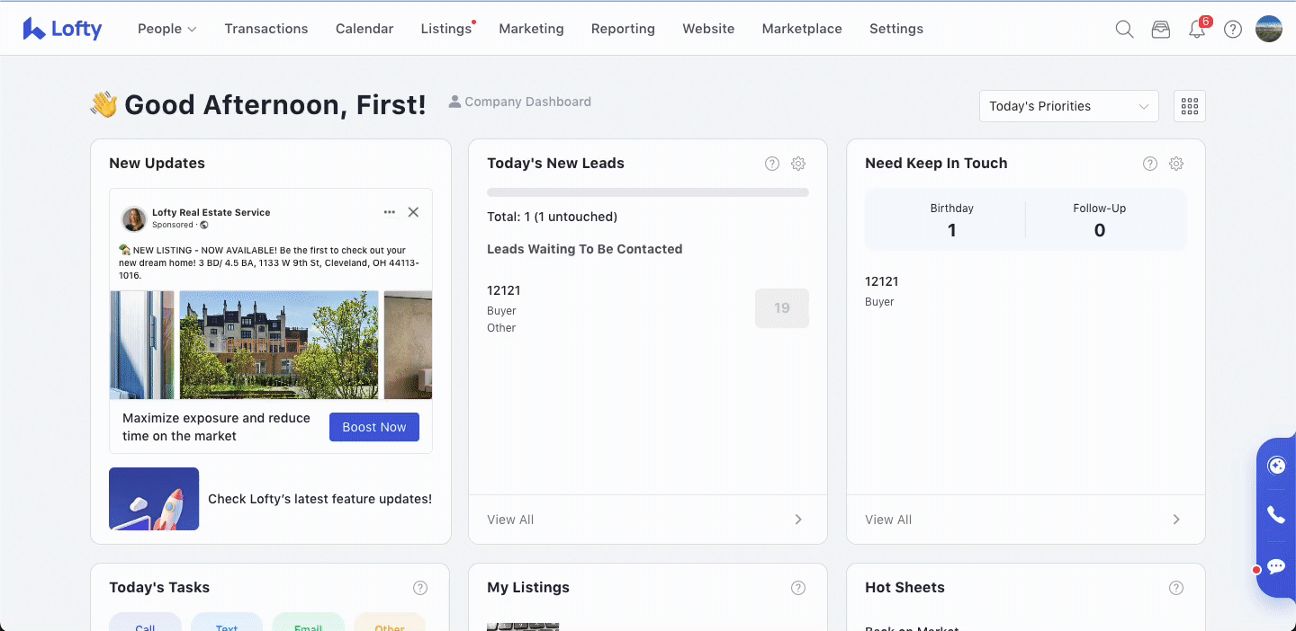Open the search magnifier icon
The height and width of the screenshot is (631, 1296).
pyautogui.click(x=1124, y=29)
